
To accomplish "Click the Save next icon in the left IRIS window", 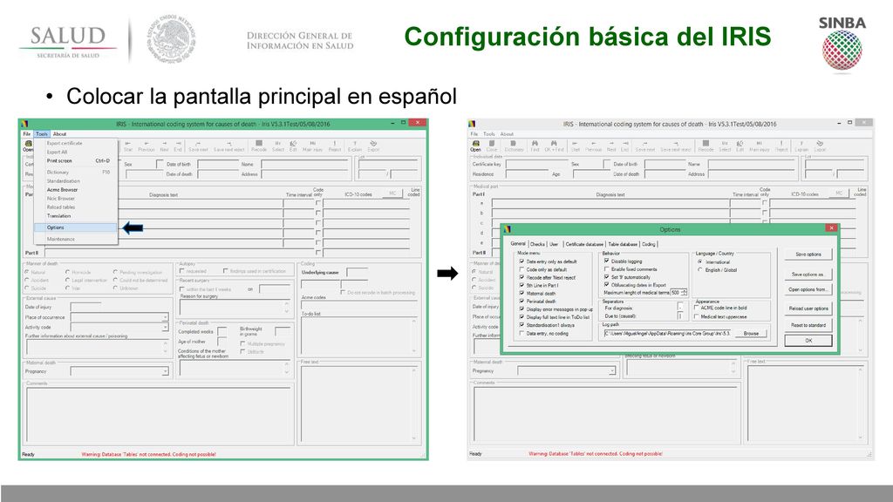I will pos(198,146).
